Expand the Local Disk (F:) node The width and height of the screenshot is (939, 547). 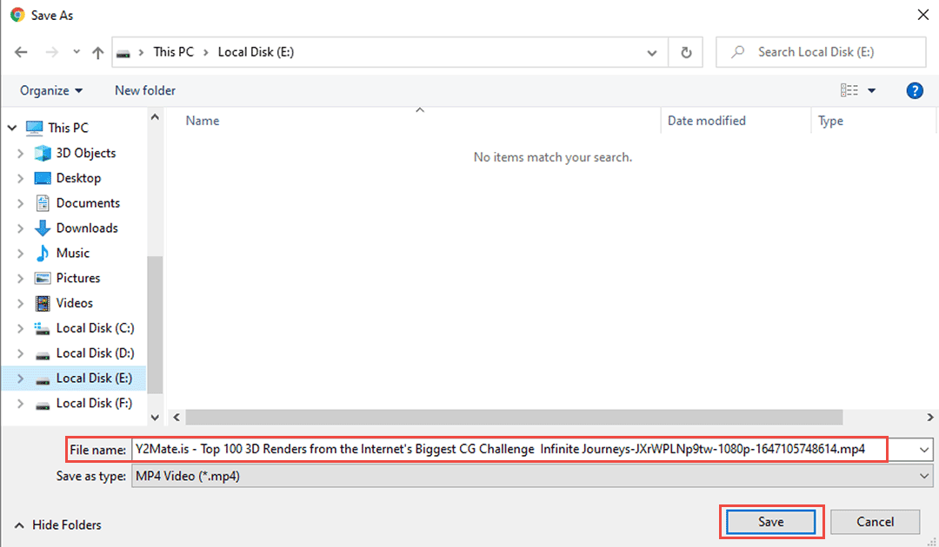click(x=20, y=404)
